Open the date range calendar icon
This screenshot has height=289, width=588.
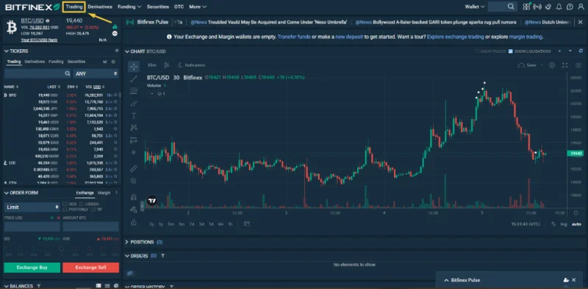click(246, 224)
